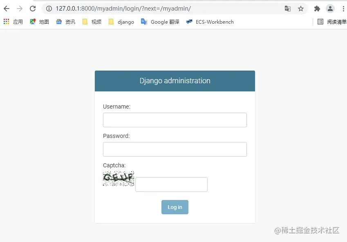Open the ECS-Workbench bookmark

pos(210,22)
